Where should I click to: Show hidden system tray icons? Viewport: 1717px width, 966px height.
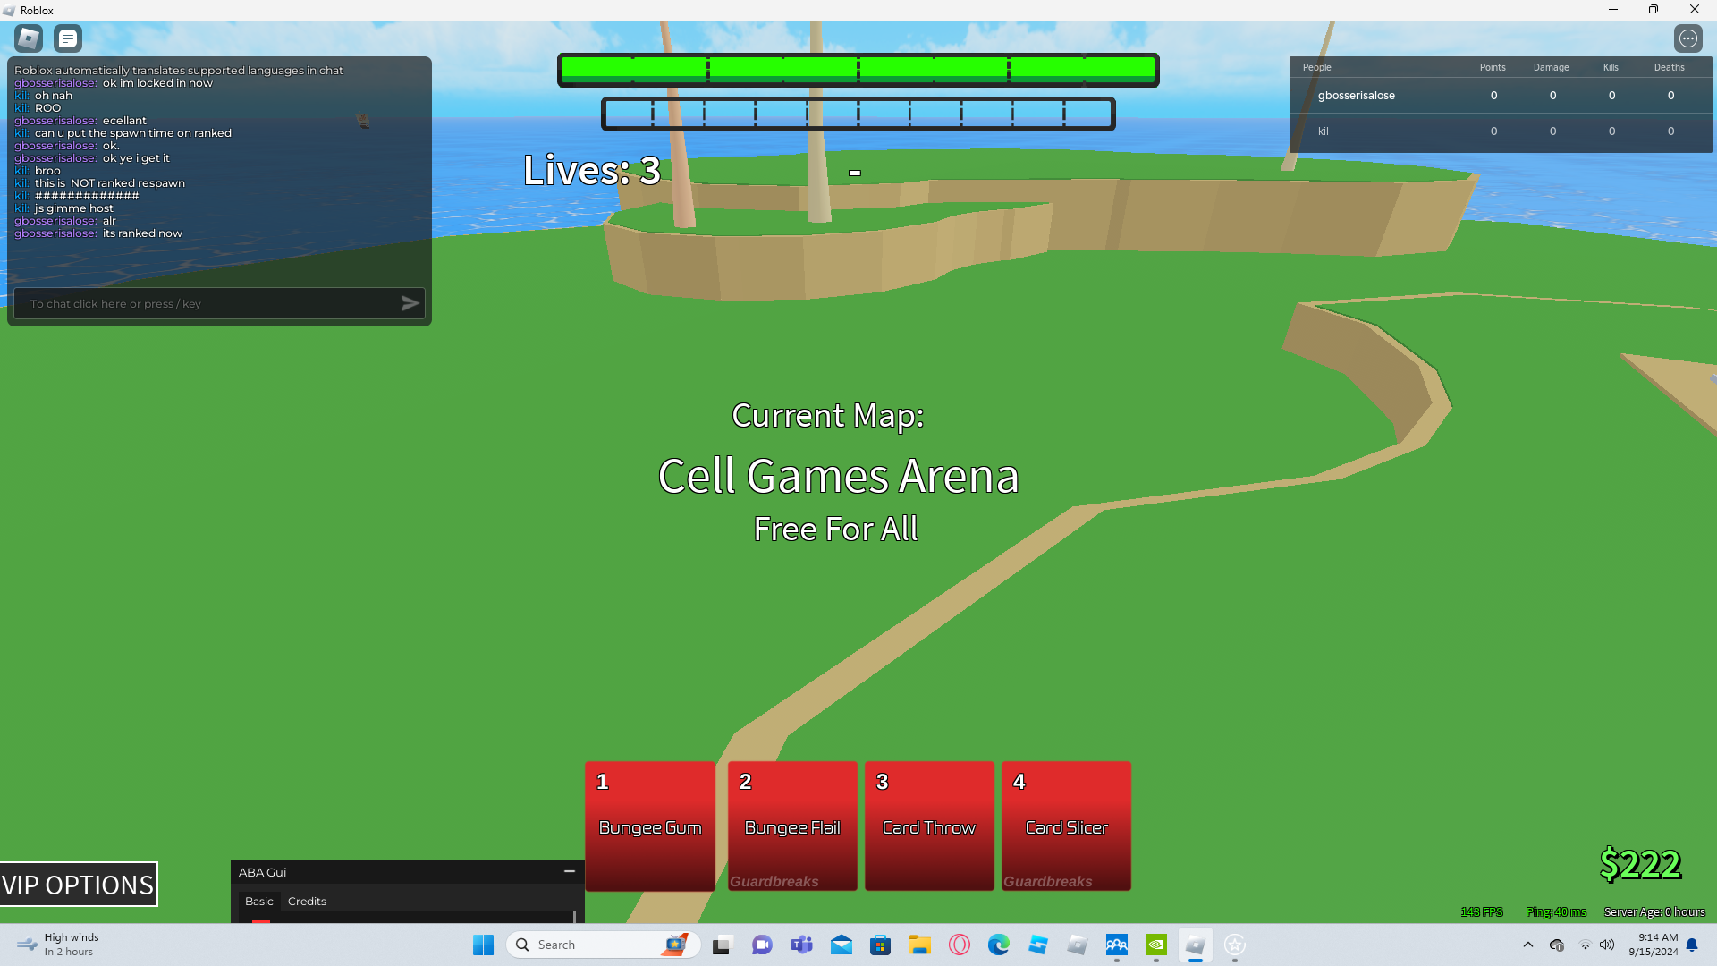click(1528, 945)
